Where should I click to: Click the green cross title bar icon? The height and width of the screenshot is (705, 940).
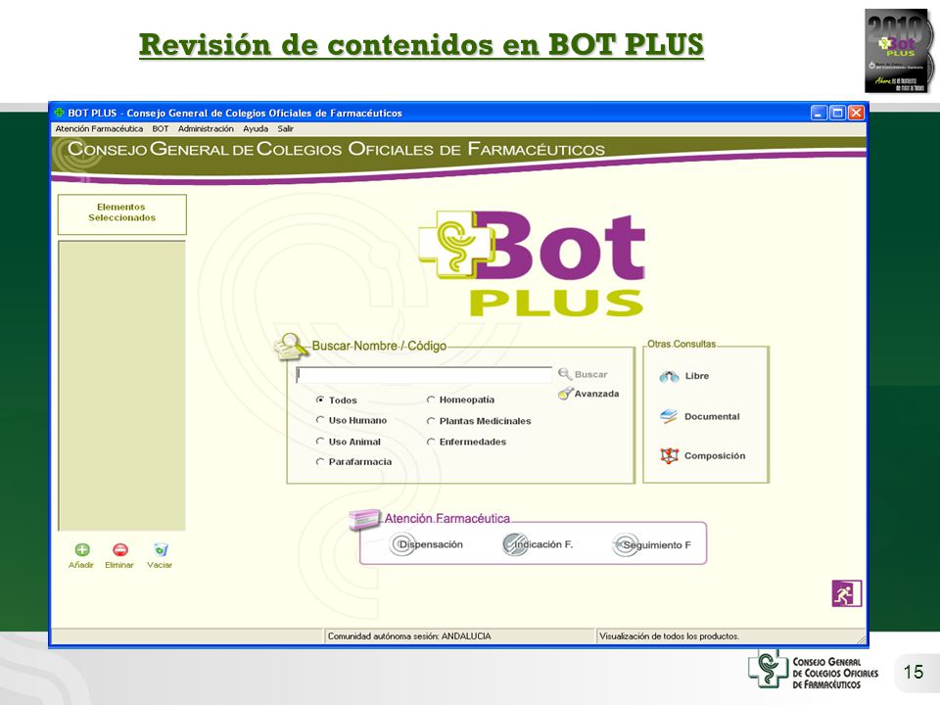[59, 113]
